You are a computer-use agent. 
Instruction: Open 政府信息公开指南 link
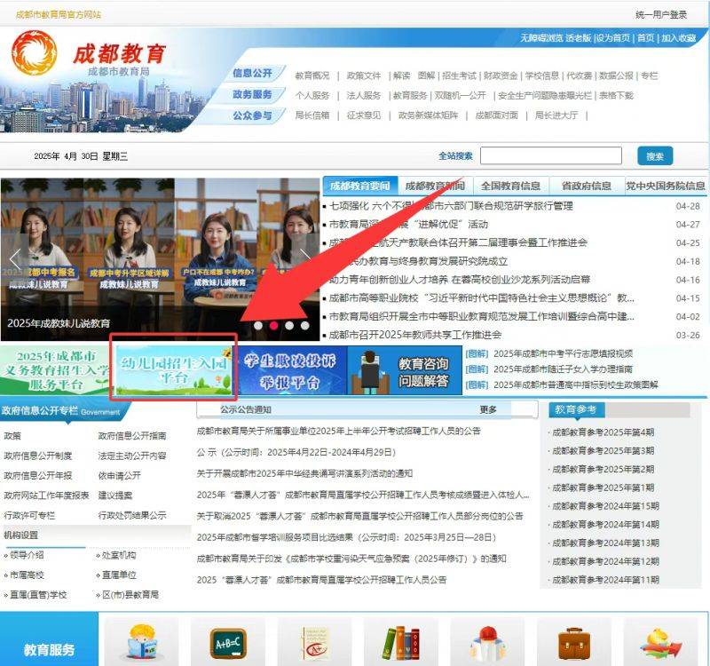(132, 436)
